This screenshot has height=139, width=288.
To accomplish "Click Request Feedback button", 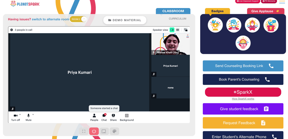I will [x=243, y=123].
